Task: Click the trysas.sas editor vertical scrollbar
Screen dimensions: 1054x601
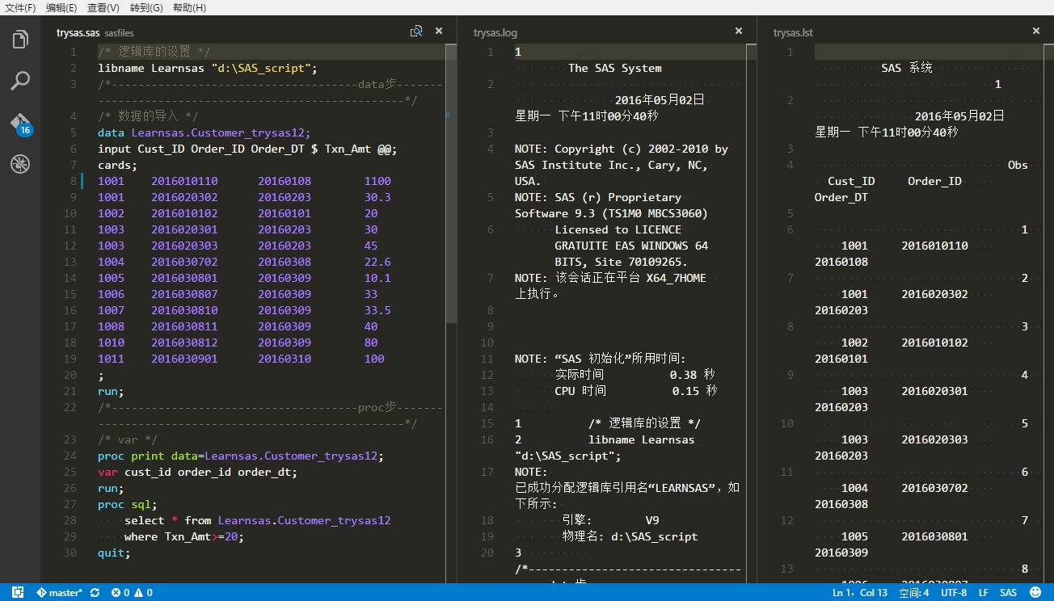Action: point(451,183)
